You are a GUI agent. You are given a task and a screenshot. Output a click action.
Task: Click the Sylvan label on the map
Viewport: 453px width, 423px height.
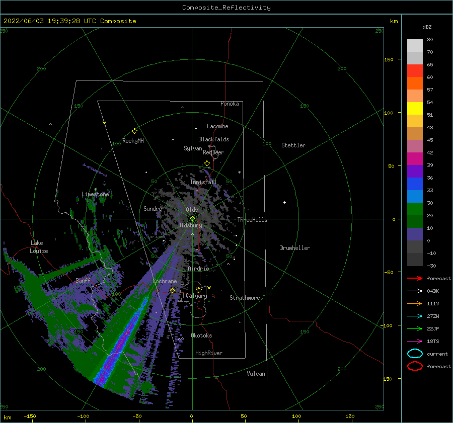(x=193, y=148)
